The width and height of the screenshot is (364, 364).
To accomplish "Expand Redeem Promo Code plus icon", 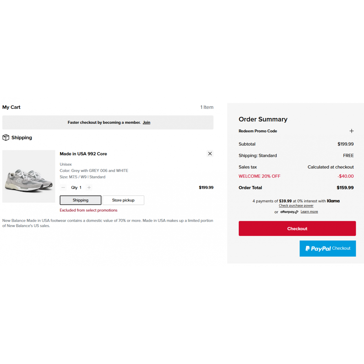I will click(352, 131).
